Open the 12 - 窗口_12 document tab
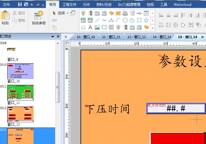This screenshot has width=206, height=144. [136, 37]
